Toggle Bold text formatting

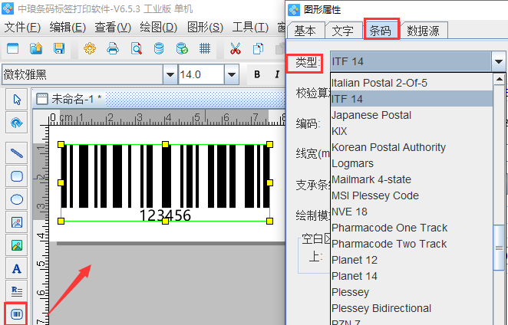[x=257, y=74]
